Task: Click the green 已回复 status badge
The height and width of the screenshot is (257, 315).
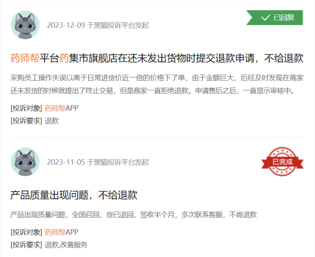Action: click(x=275, y=17)
